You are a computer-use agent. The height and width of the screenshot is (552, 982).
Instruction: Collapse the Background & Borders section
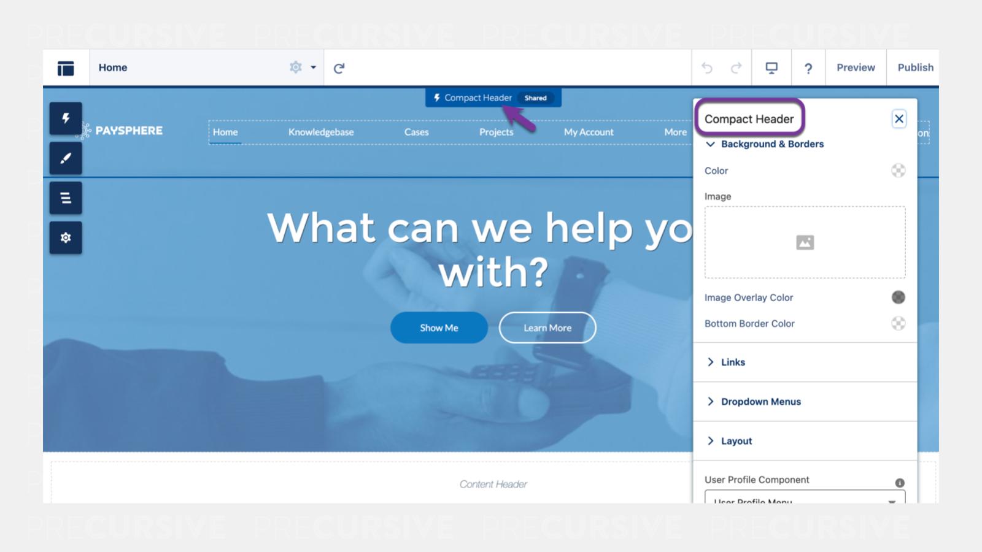pyautogui.click(x=710, y=144)
